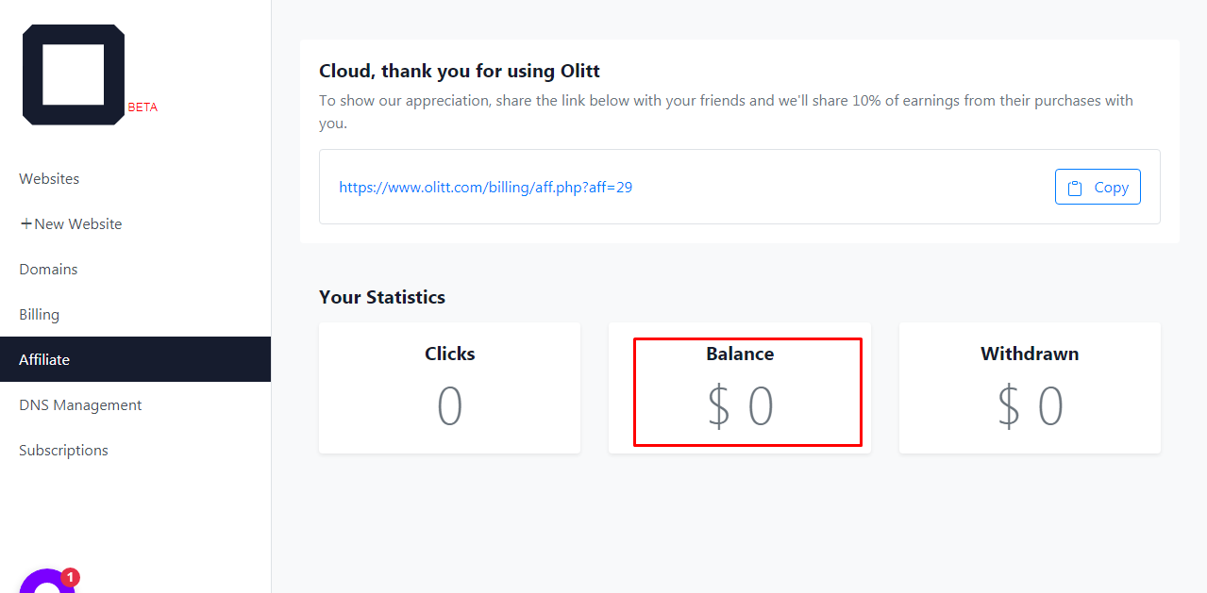Click the BETA label near the logo

142,107
